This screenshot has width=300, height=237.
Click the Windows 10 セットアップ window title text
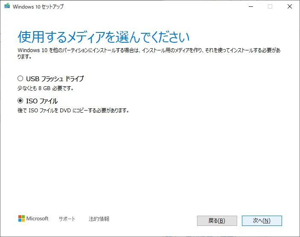(x=38, y=6)
